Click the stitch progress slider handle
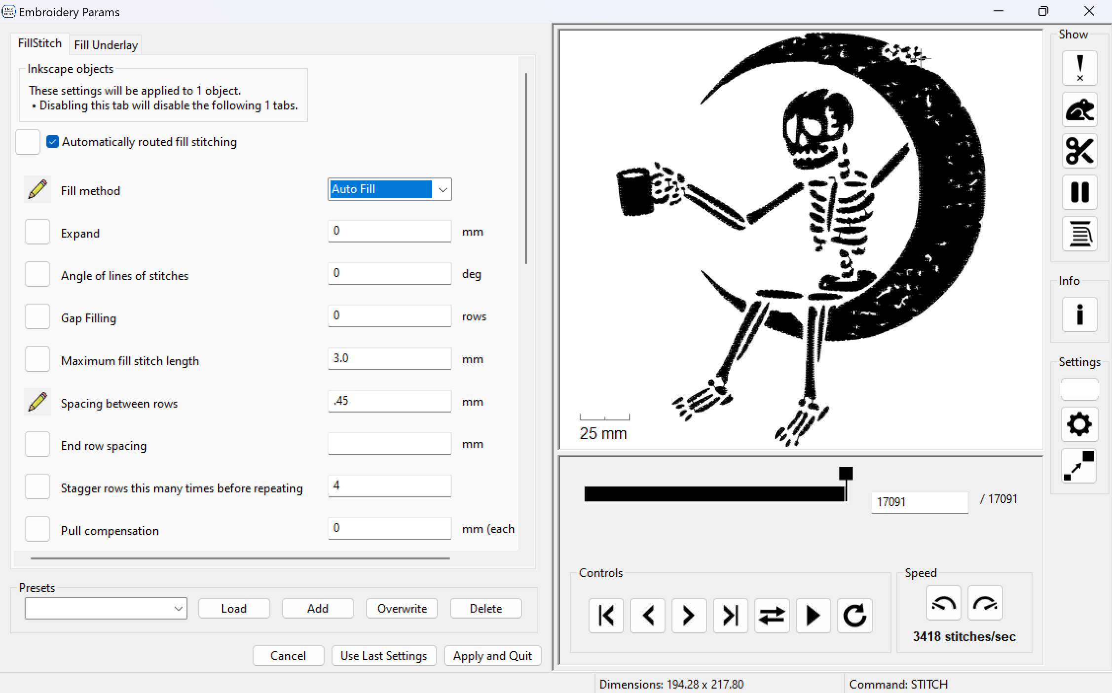This screenshot has width=1112, height=693. (846, 474)
